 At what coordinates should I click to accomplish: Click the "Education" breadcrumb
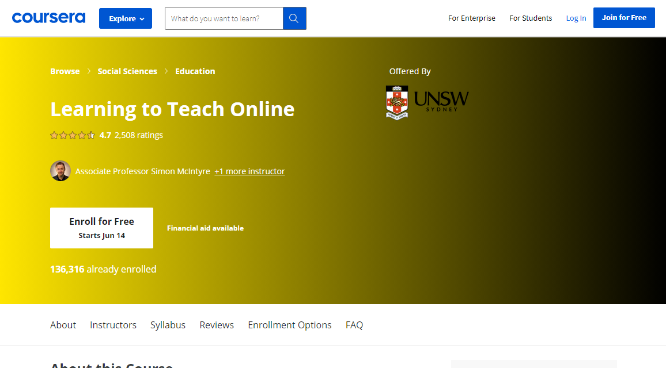click(195, 71)
